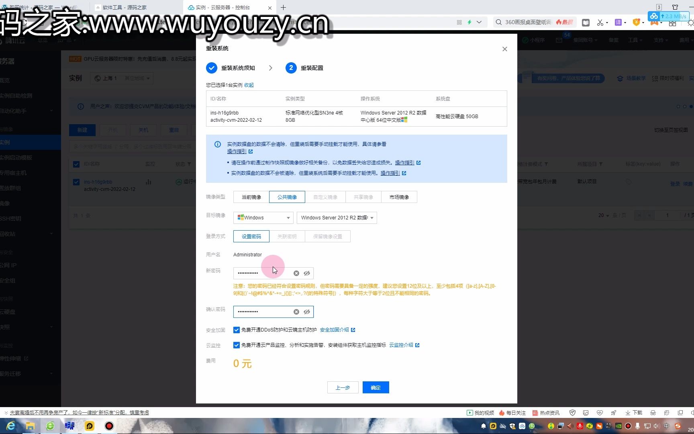Toggle the checkbox for instance ins-h16g9rbb

pyautogui.click(x=76, y=182)
